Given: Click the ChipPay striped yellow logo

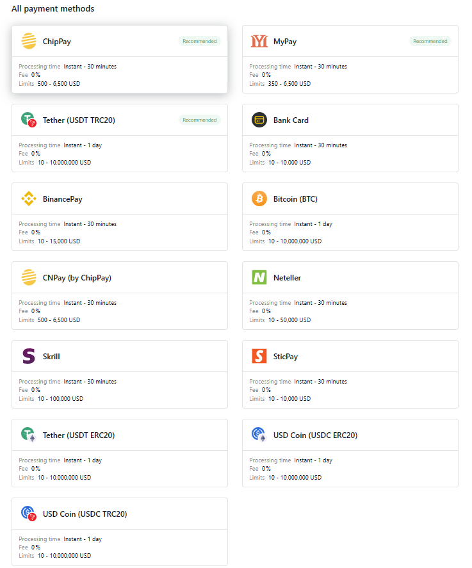Looking at the screenshot, I should point(29,41).
